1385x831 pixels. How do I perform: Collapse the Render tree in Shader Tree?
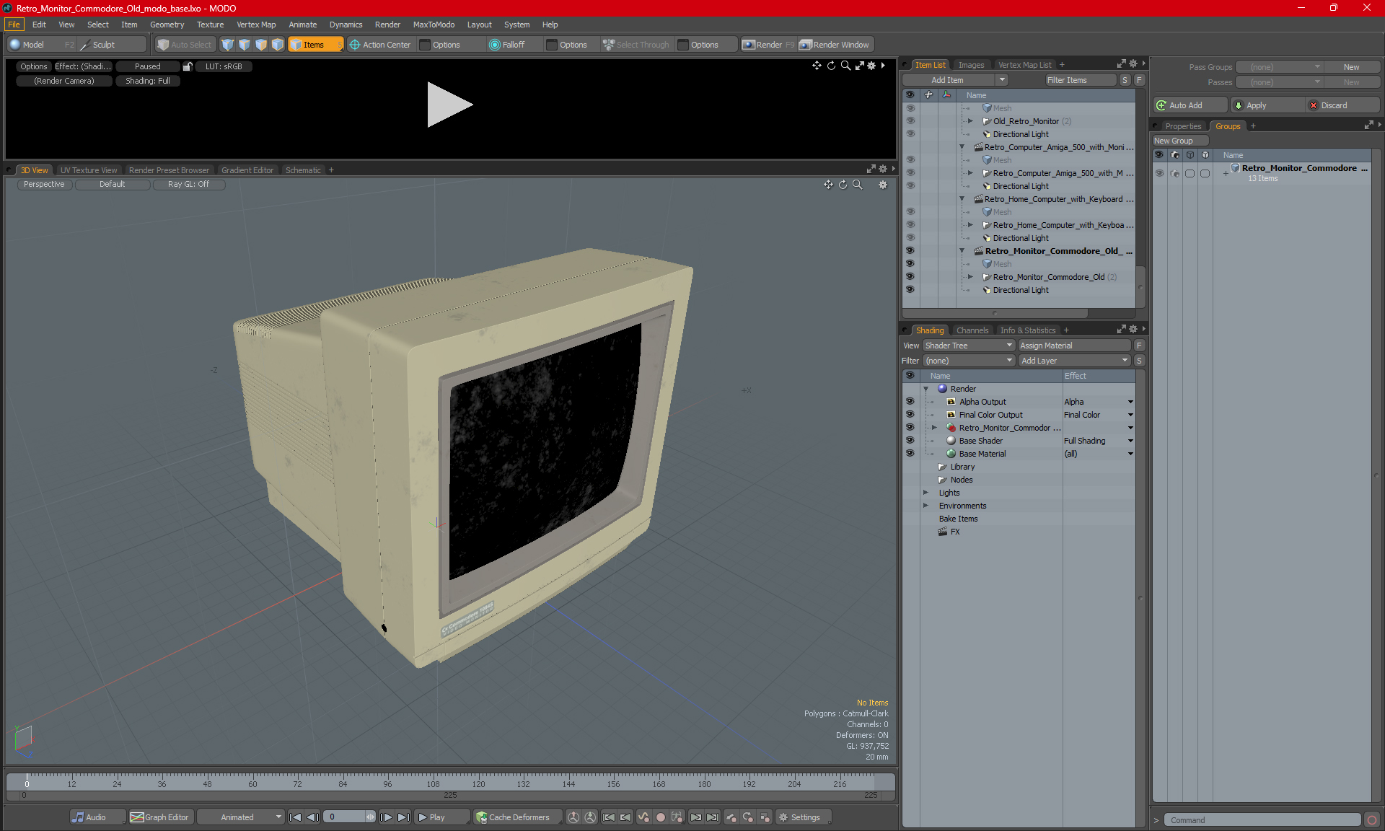point(926,389)
